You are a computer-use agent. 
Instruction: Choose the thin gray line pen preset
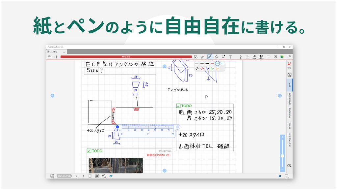197,64
